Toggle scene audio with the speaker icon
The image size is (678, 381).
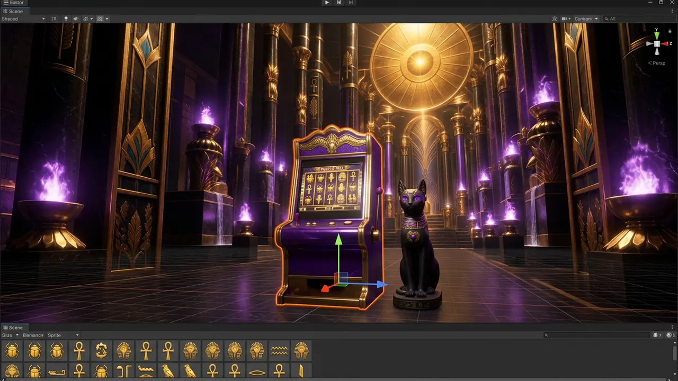tap(76, 19)
